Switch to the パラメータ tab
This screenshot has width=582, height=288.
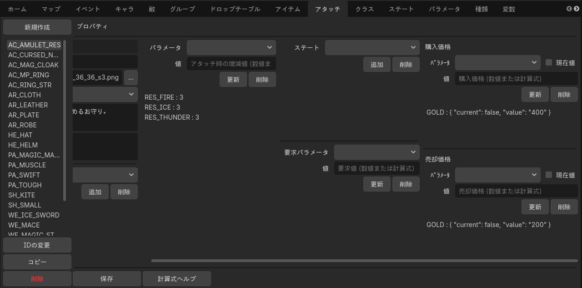445,9
